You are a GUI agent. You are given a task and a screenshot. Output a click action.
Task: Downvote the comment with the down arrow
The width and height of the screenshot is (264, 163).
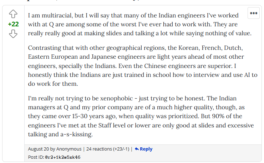[13, 34]
